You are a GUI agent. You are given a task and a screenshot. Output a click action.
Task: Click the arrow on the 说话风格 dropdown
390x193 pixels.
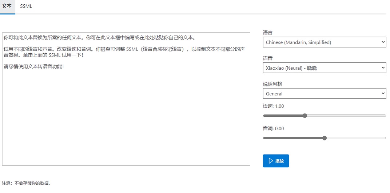coord(383,94)
